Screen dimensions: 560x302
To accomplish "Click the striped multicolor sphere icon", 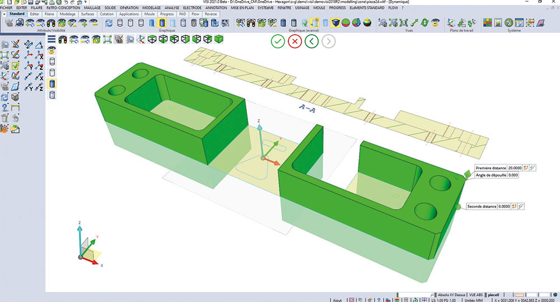I will [x=367, y=23].
